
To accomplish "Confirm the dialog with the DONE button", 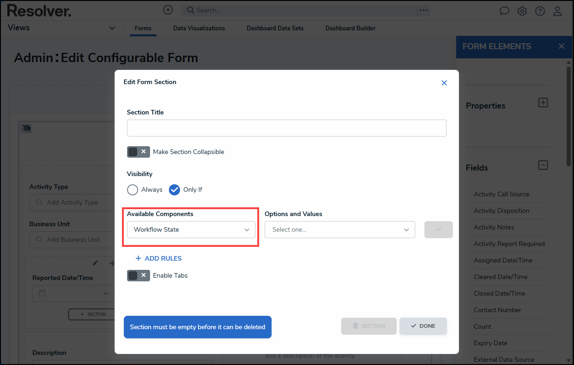I will click(x=423, y=325).
